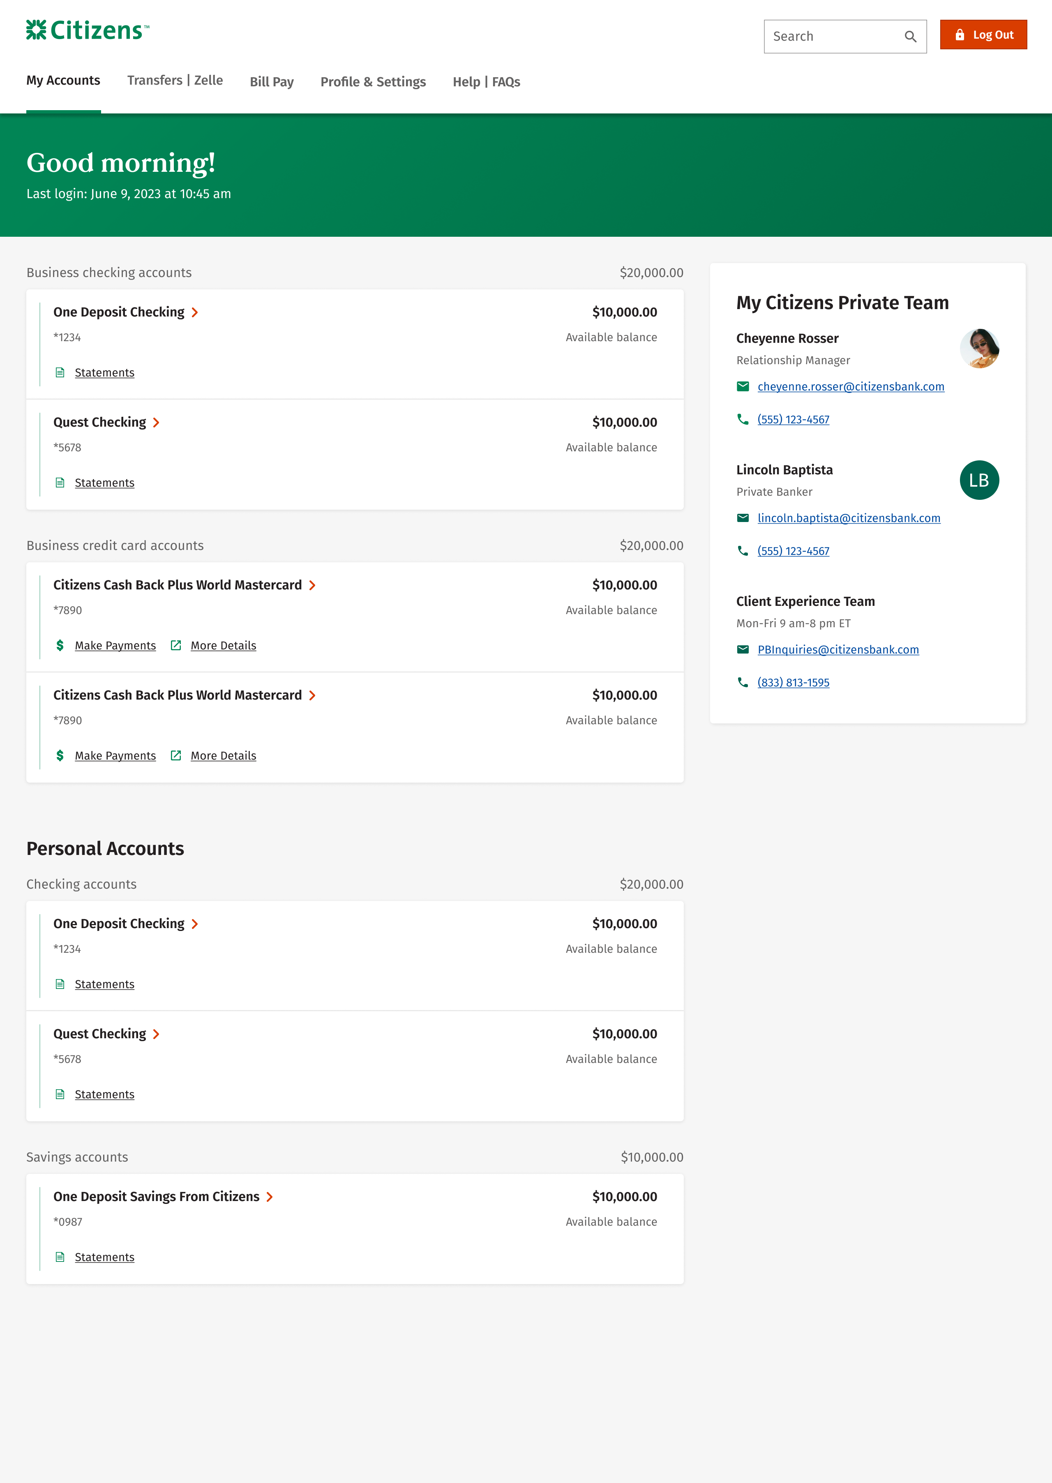Email lincoln.baptista@citizensbank.com
1052x1483 pixels.
(849, 518)
